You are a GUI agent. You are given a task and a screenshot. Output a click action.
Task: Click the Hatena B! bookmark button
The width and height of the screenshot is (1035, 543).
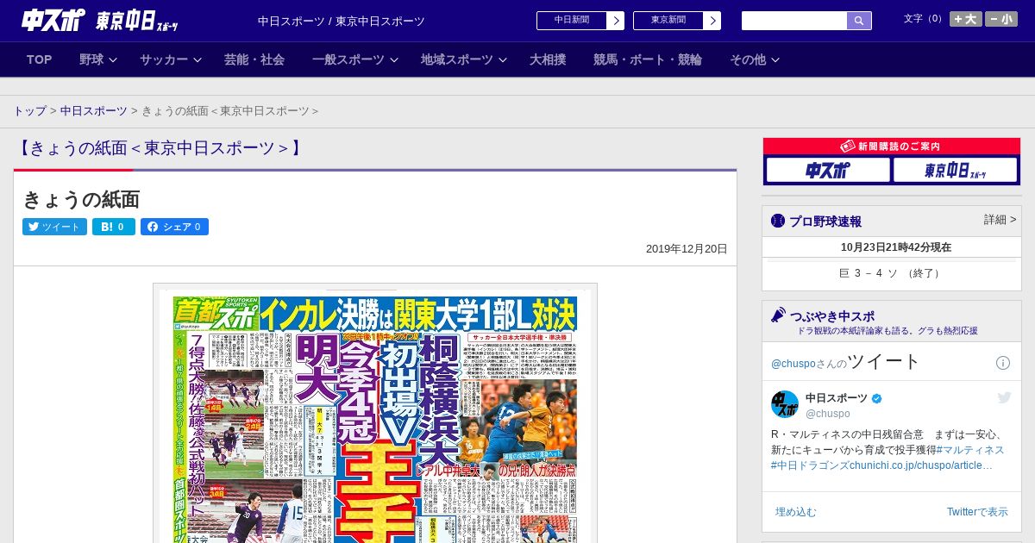coord(114,227)
